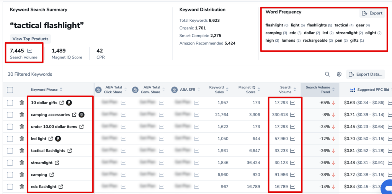Click the View Top Products button
Image resolution: width=392 pixels, height=194 pixels.
pos(31,39)
